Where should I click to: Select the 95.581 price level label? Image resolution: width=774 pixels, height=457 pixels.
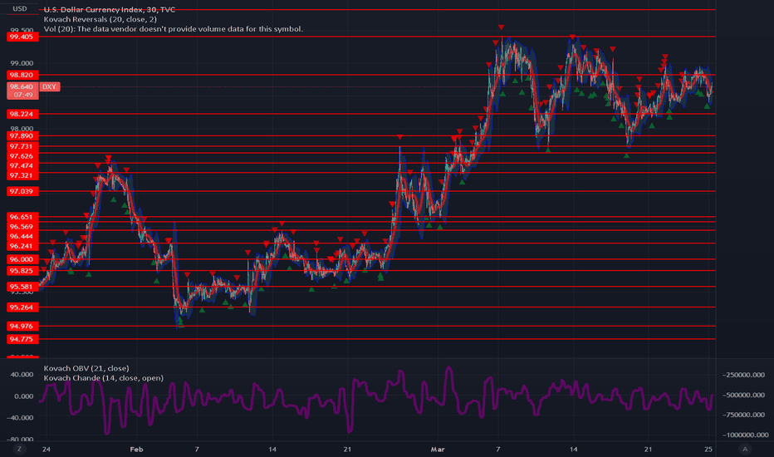click(x=22, y=287)
